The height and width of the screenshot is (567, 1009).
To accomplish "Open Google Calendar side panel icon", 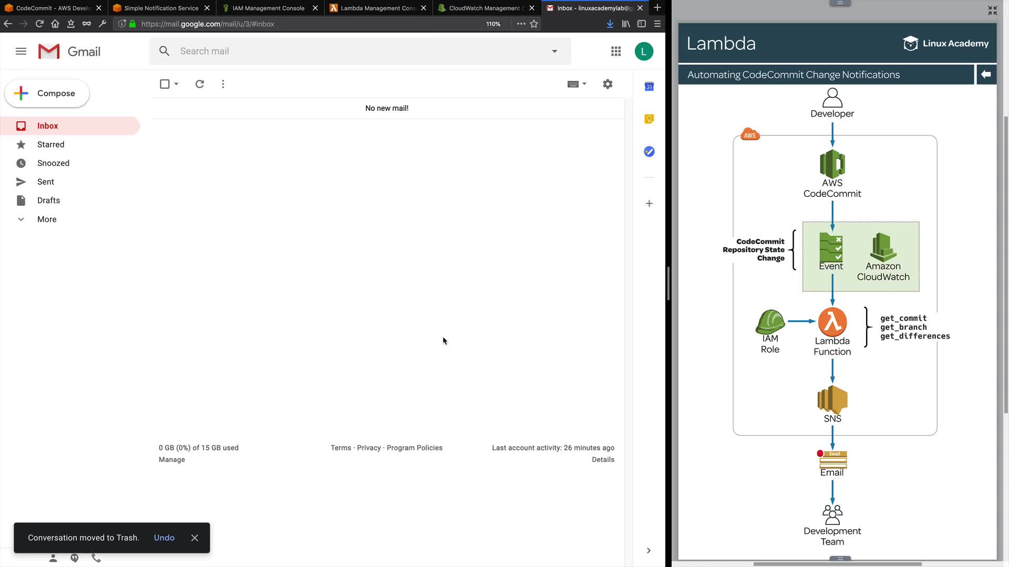I will pos(649,87).
